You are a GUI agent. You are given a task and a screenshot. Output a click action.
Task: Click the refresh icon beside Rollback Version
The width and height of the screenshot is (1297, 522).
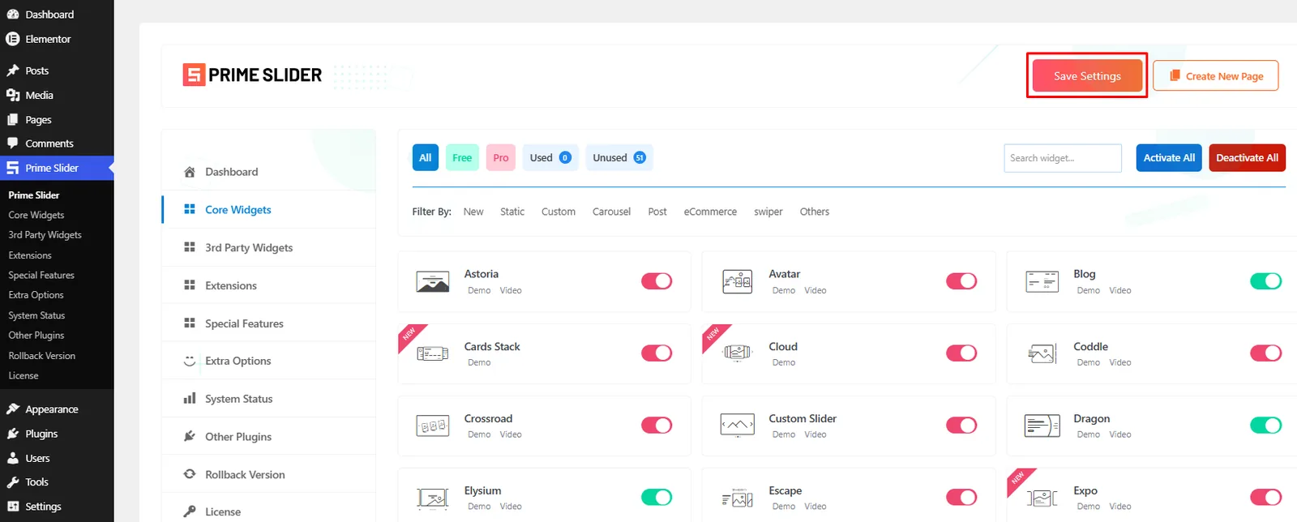coord(190,474)
